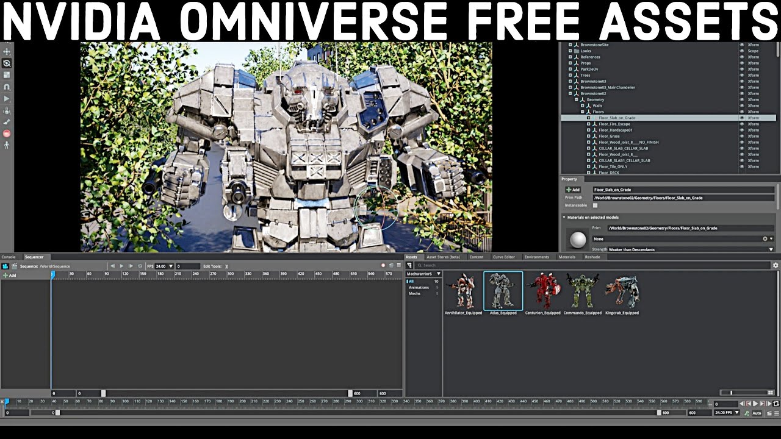Image resolution: width=781 pixels, height=439 pixels.
Task: Click the Add button in Property panel
Action: click(x=573, y=190)
